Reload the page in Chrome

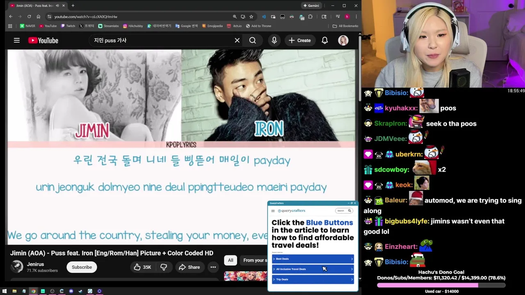(x=29, y=16)
